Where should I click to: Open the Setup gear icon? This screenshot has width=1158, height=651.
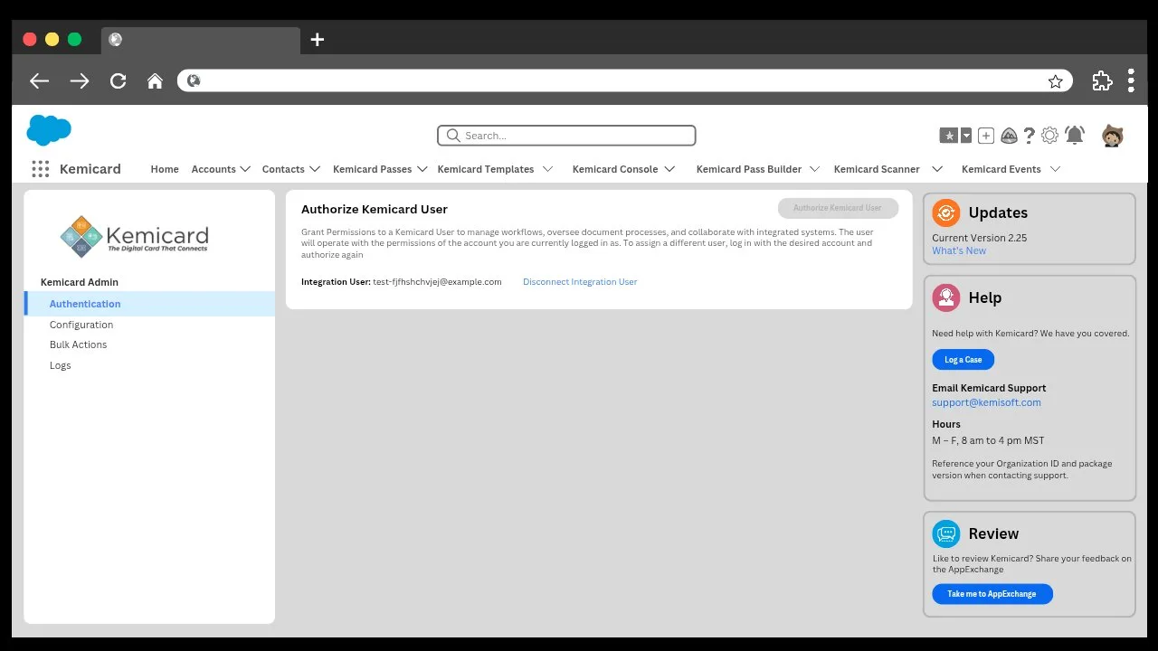point(1049,136)
